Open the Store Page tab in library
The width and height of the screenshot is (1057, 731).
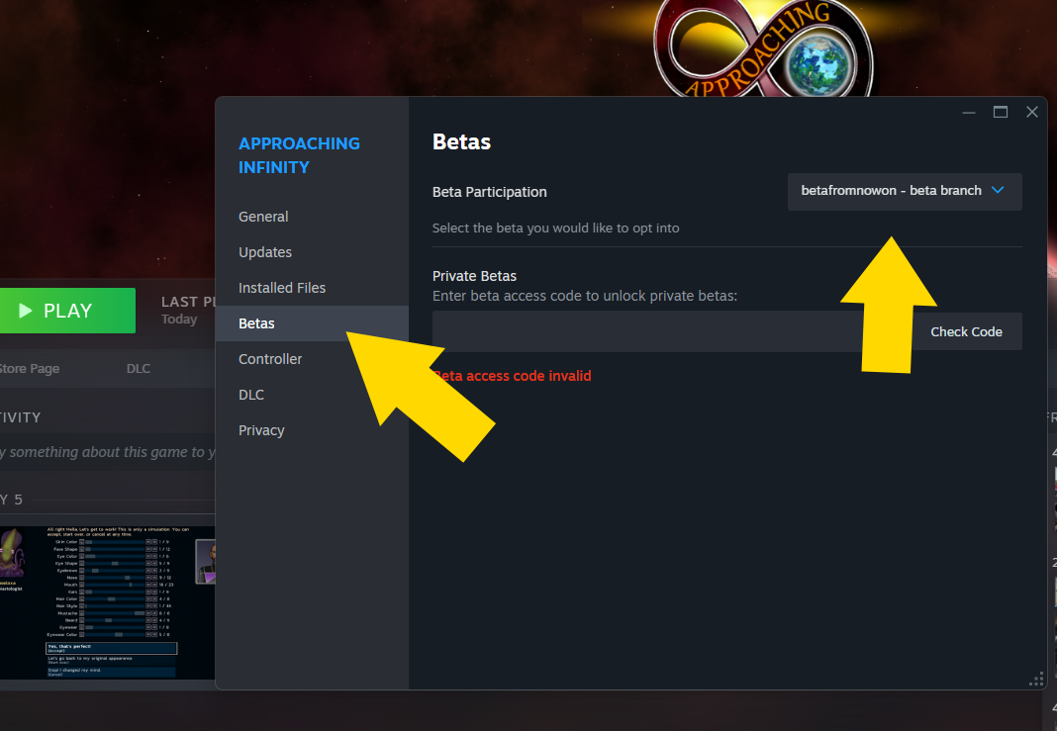click(29, 369)
